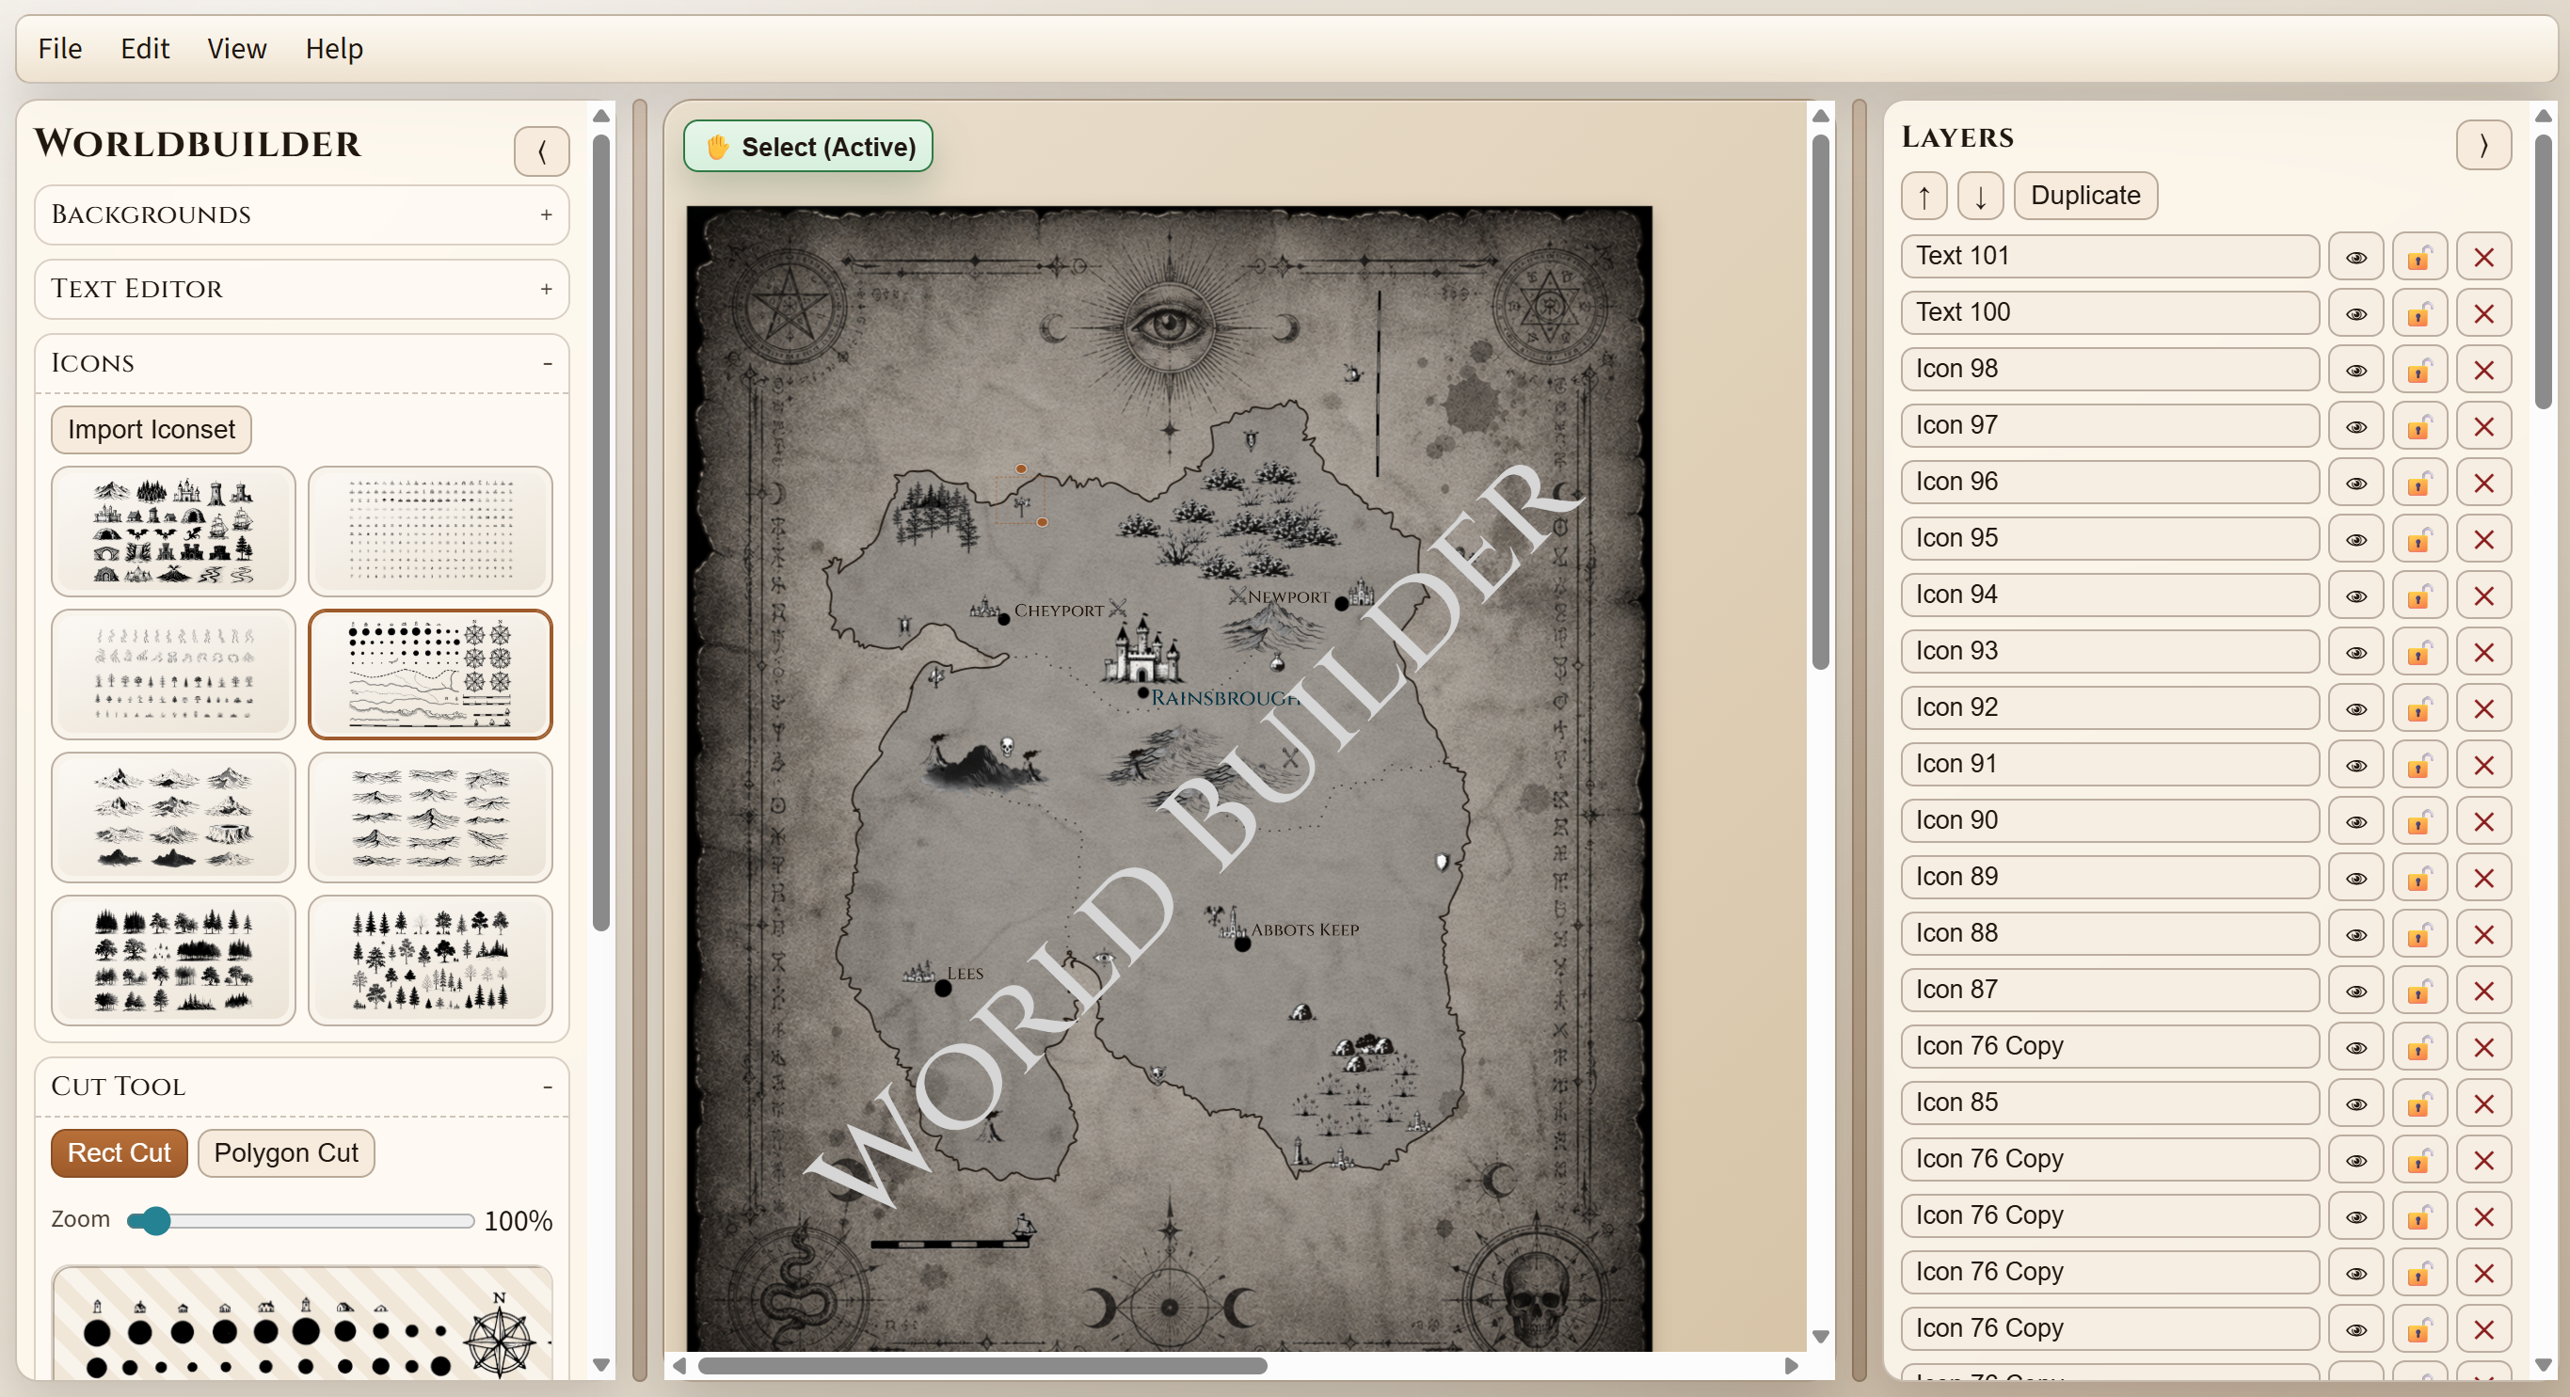Move selected layer up with arrow
Screen dimensions: 2570x1397
(x=1924, y=196)
